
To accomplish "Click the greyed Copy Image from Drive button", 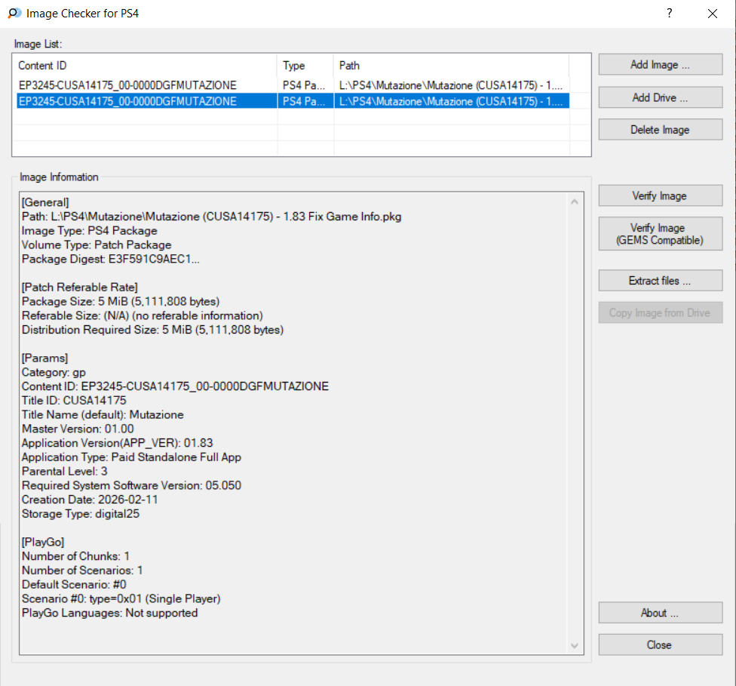I will 660,313.
